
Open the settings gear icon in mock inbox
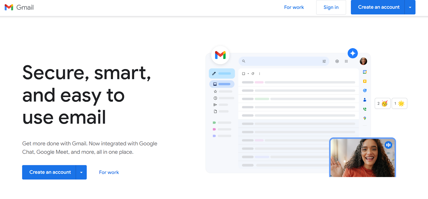click(x=337, y=61)
